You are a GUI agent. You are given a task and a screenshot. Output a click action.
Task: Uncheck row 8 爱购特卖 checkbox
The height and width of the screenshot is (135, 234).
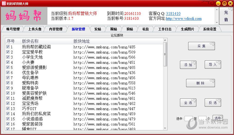8,83
